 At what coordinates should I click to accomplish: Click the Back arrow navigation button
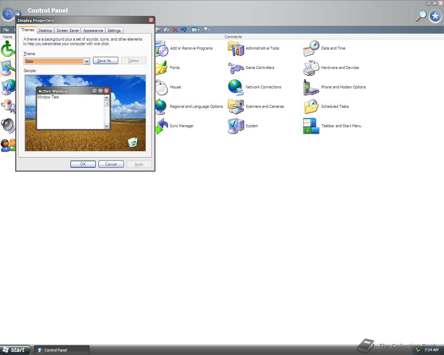[x=8, y=15]
